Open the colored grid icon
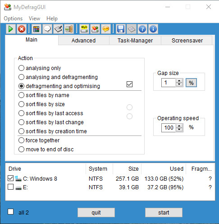 tap(36, 29)
